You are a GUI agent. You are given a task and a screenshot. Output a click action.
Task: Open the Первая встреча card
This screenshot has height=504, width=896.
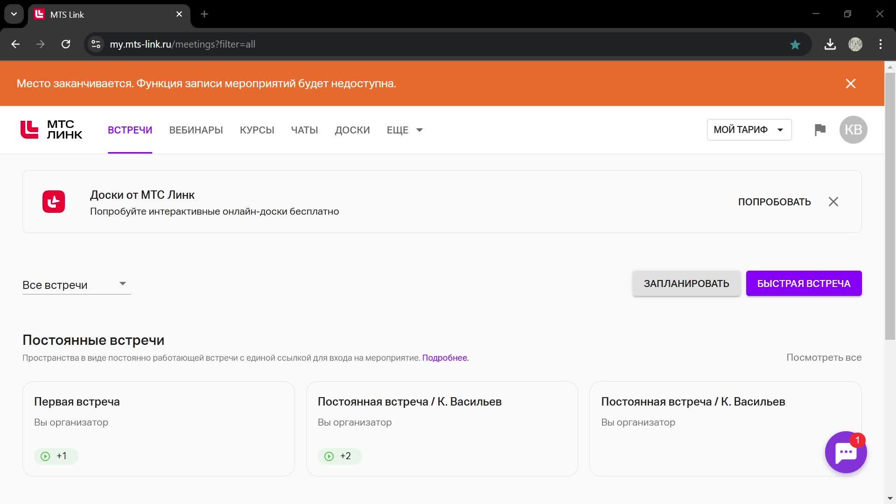pos(159,429)
